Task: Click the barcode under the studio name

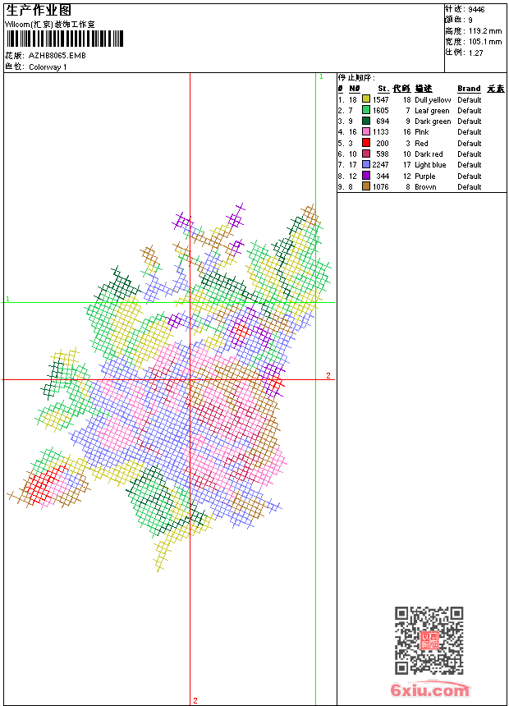Action: [x=64, y=39]
